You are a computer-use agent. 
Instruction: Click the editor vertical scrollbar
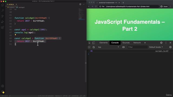click(x=86, y=66)
